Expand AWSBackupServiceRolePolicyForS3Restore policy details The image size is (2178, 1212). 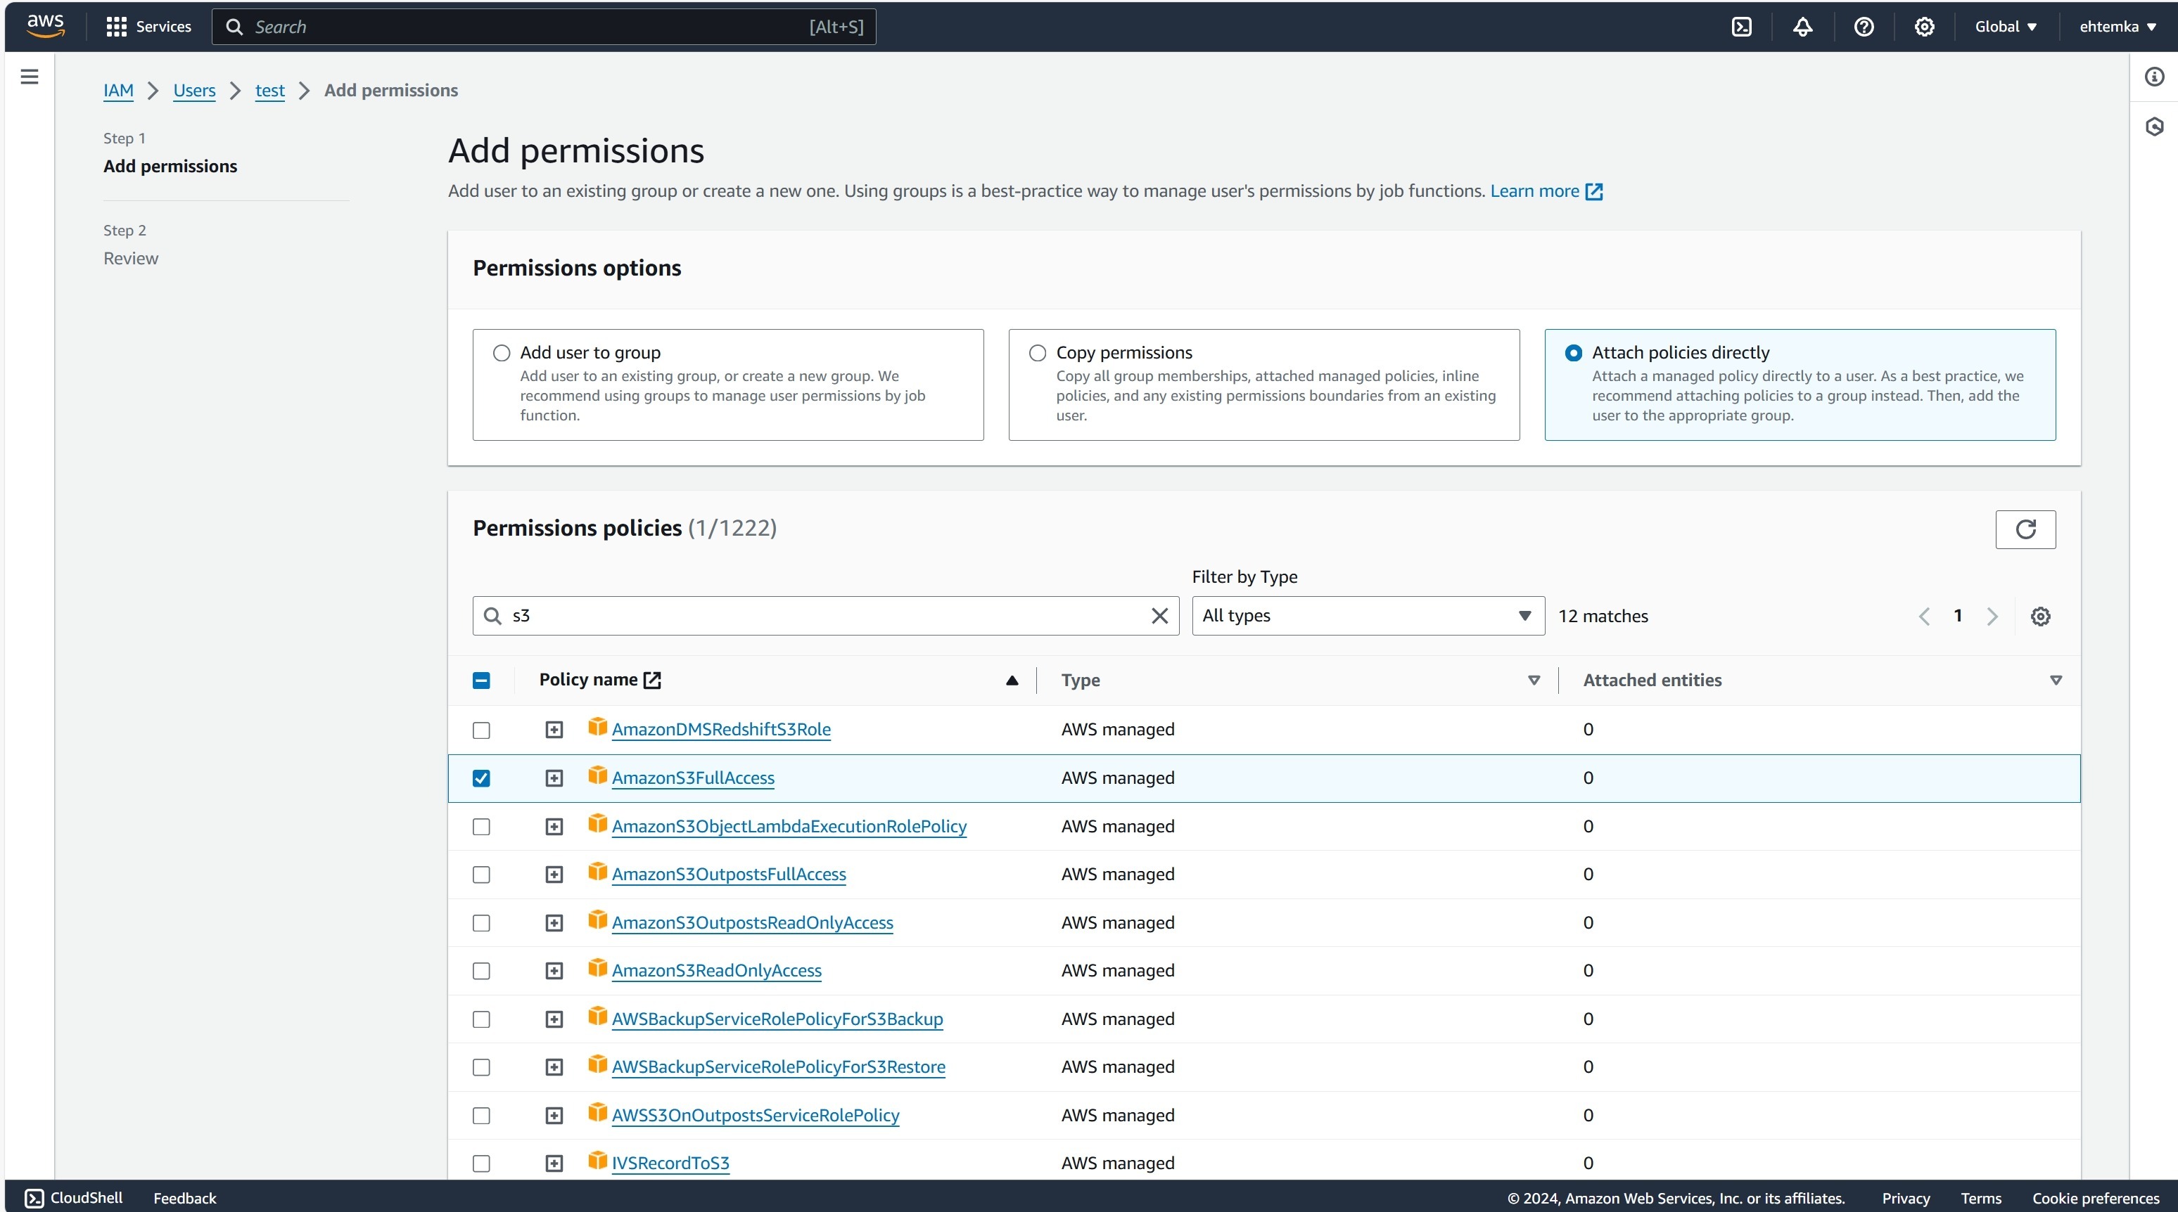pyautogui.click(x=554, y=1067)
